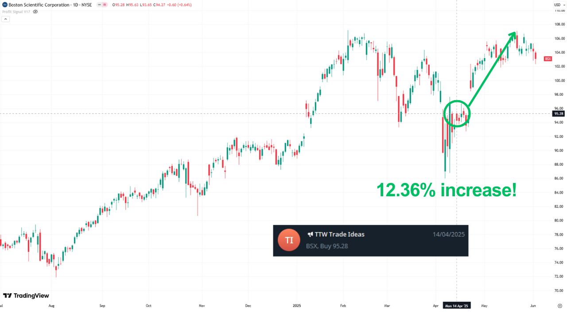Click the 2025 label on the time axis

coord(297,306)
